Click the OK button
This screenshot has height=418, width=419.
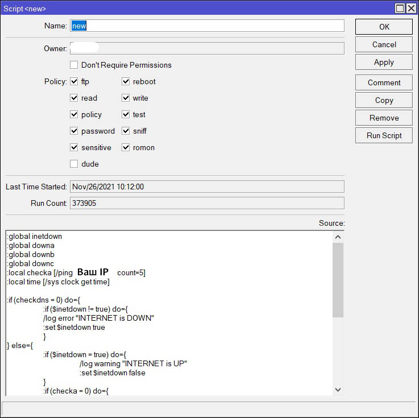(x=384, y=27)
